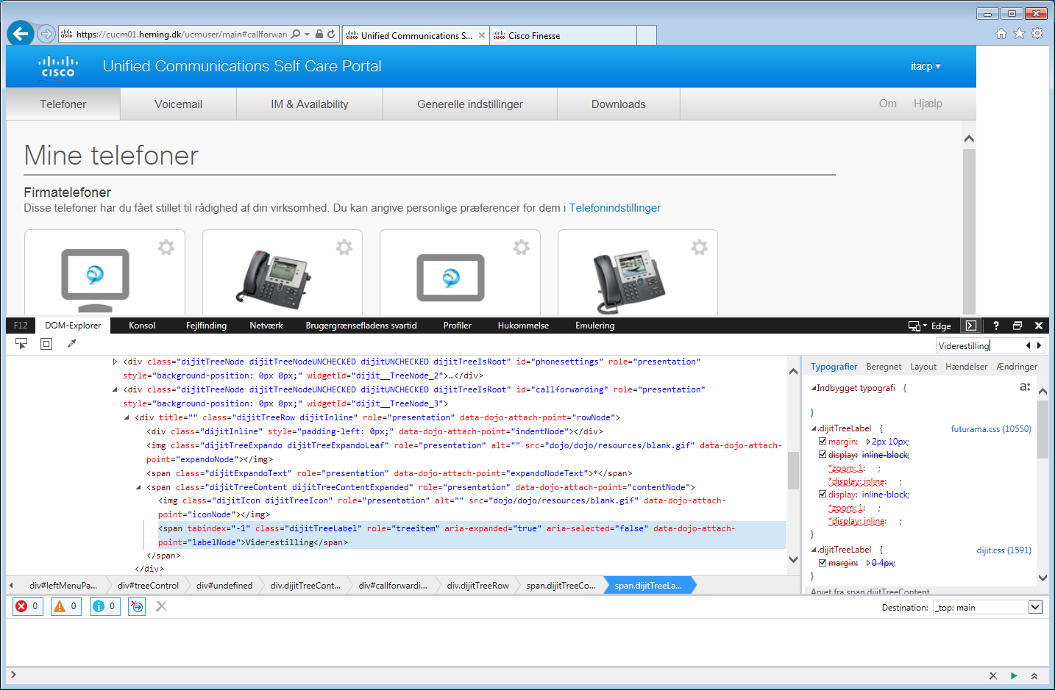Screen dimensions: 1055x690
Task: Open the developer tools help icon
Action: tap(995, 326)
